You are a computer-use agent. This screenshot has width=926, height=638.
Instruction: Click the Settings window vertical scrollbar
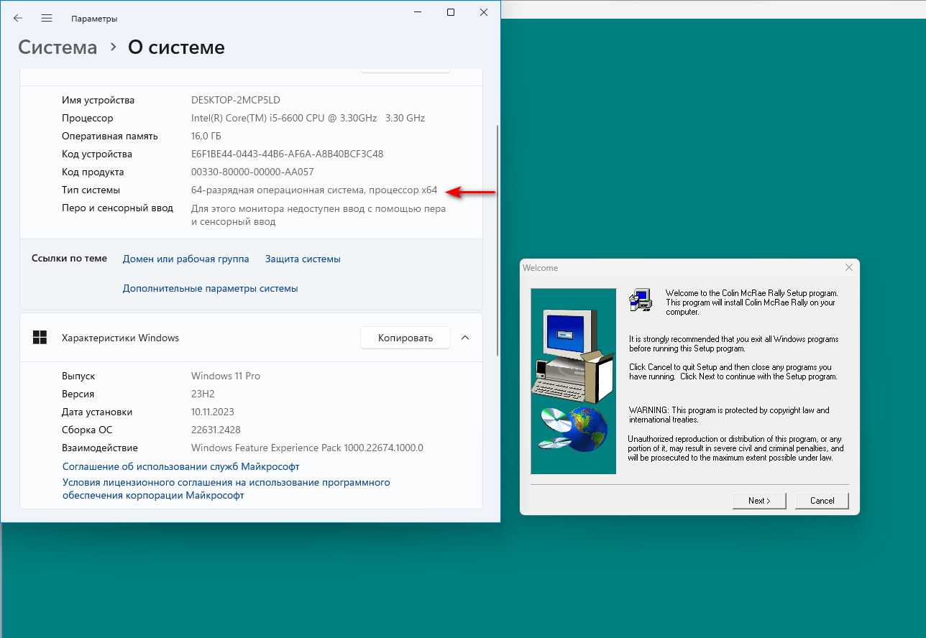(498, 241)
